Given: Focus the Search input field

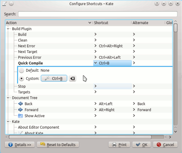Looking at the screenshot, I should click(x=98, y=14).
